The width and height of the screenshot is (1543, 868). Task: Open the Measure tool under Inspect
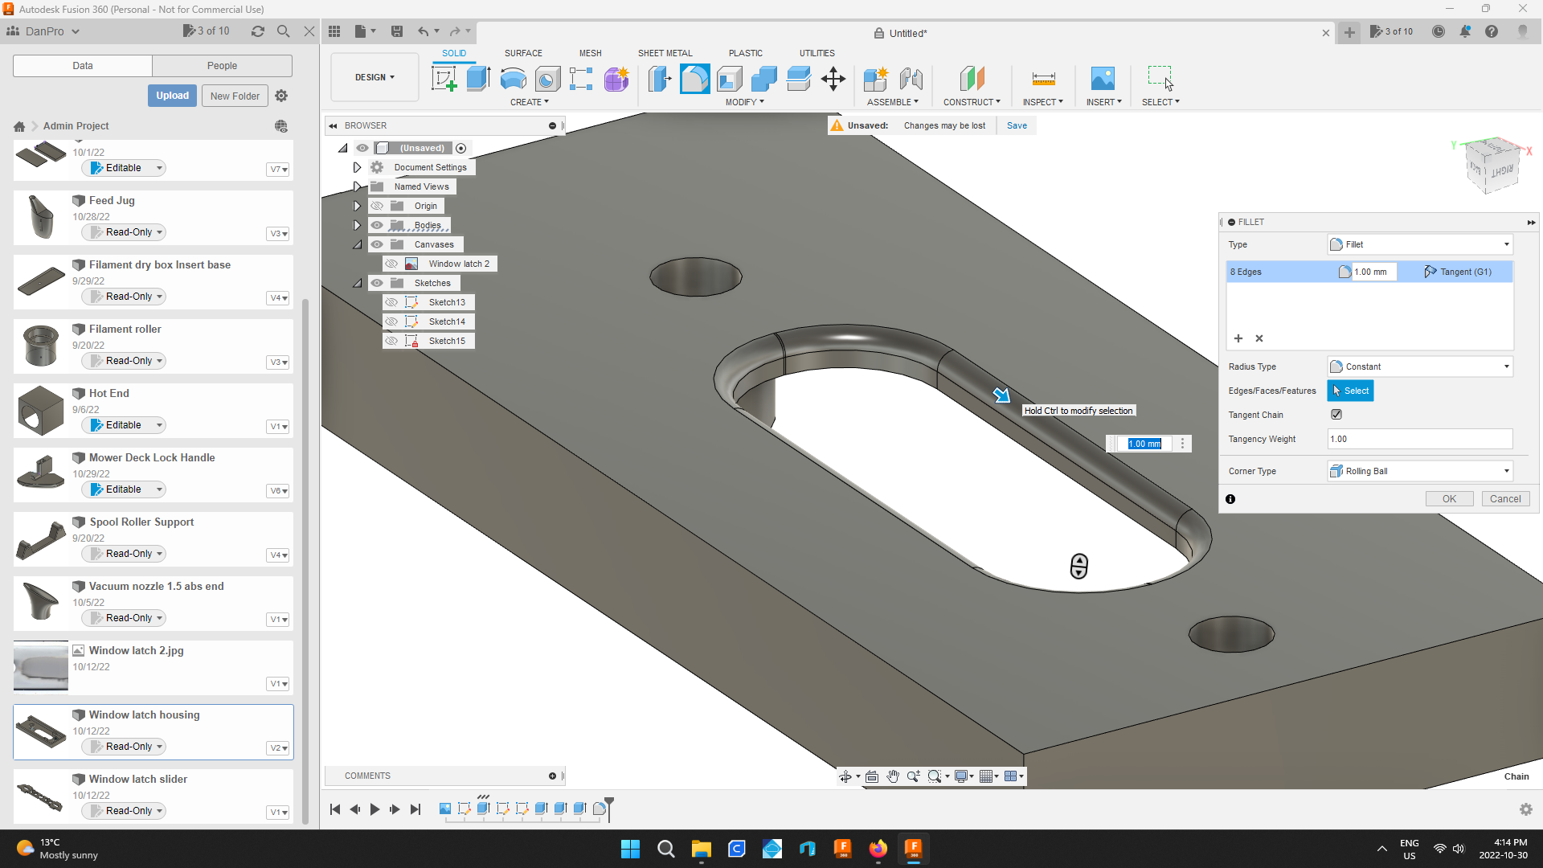click(x=1042, y=80)
